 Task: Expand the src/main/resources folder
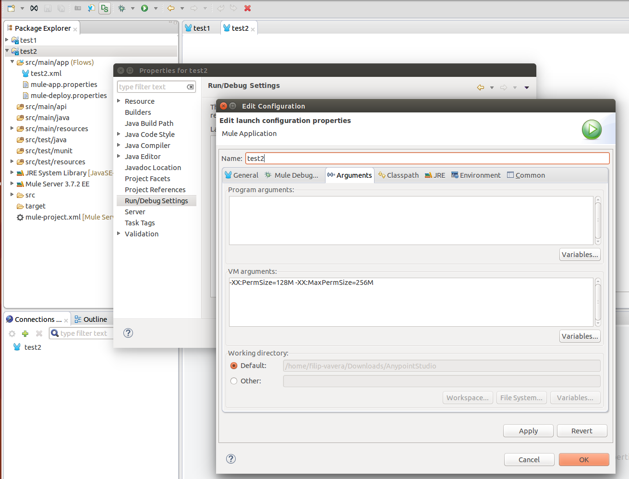tap(12, 128)
